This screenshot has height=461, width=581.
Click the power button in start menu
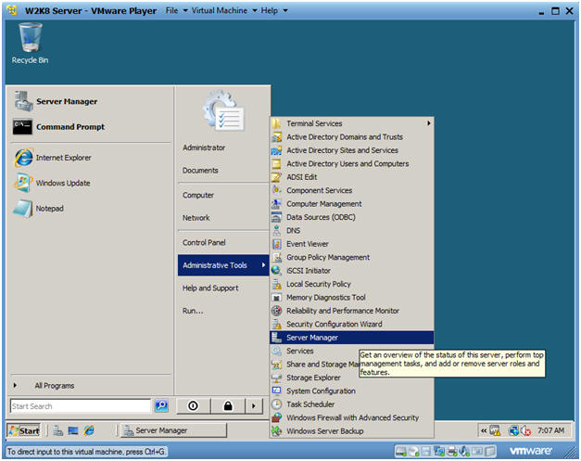[193, 405]
